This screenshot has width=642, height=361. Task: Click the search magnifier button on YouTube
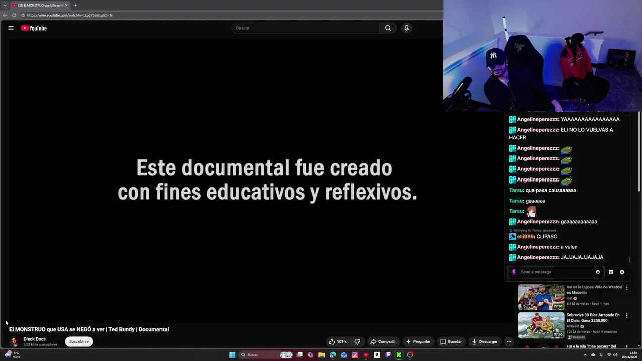pos(388,28)
